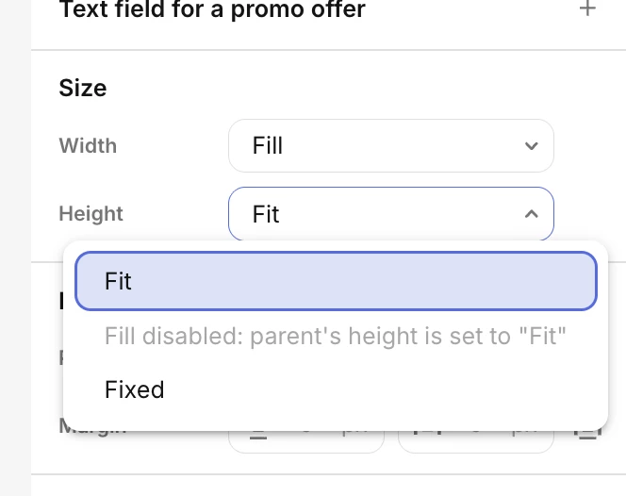
Task: Click the disabled Fill option in the Height list
Action: click(336, 336)
